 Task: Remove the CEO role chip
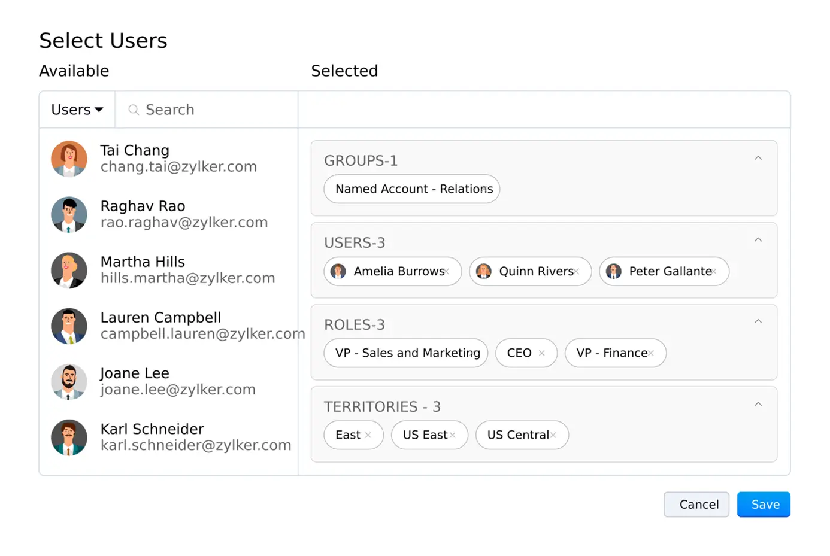[541, 353]
